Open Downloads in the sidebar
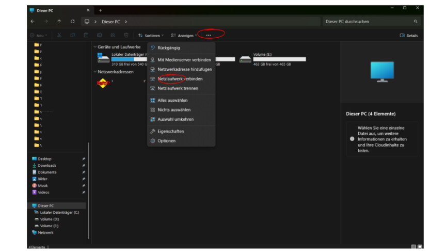 (x=47, y=165)
